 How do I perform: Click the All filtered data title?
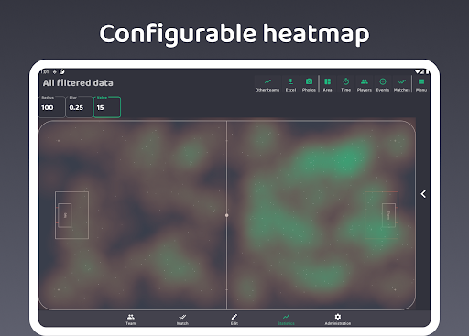pyautogui.click(x=78, y=83)
